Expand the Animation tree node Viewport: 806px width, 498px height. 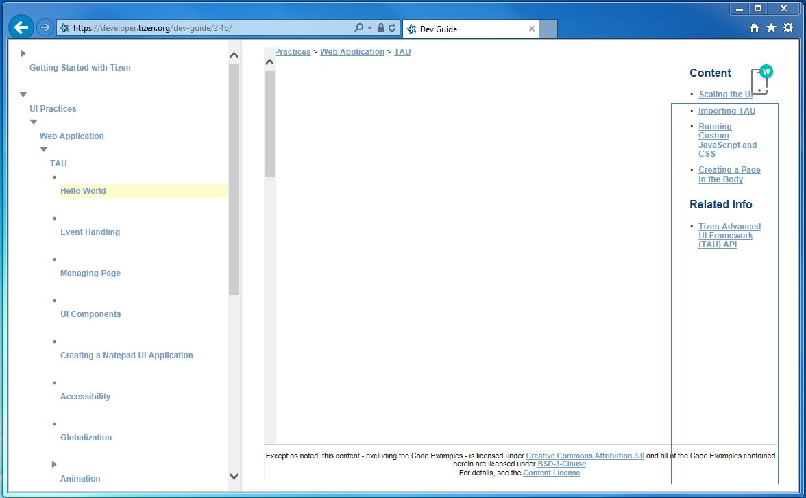click(x=54, y=464)
